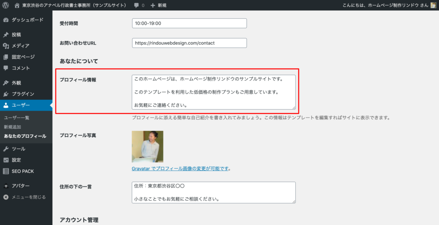Click the あなたについて heading
Viewport: 439px width, 225px height.
pos(79,61)
